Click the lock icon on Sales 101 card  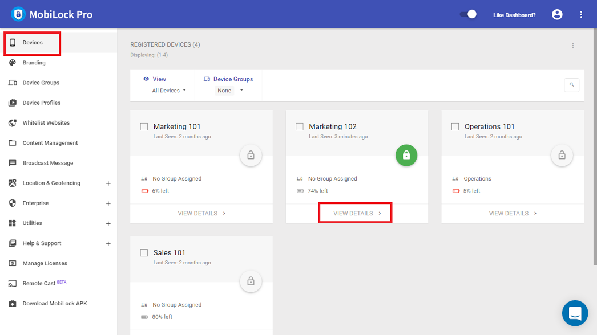(251, 281)
